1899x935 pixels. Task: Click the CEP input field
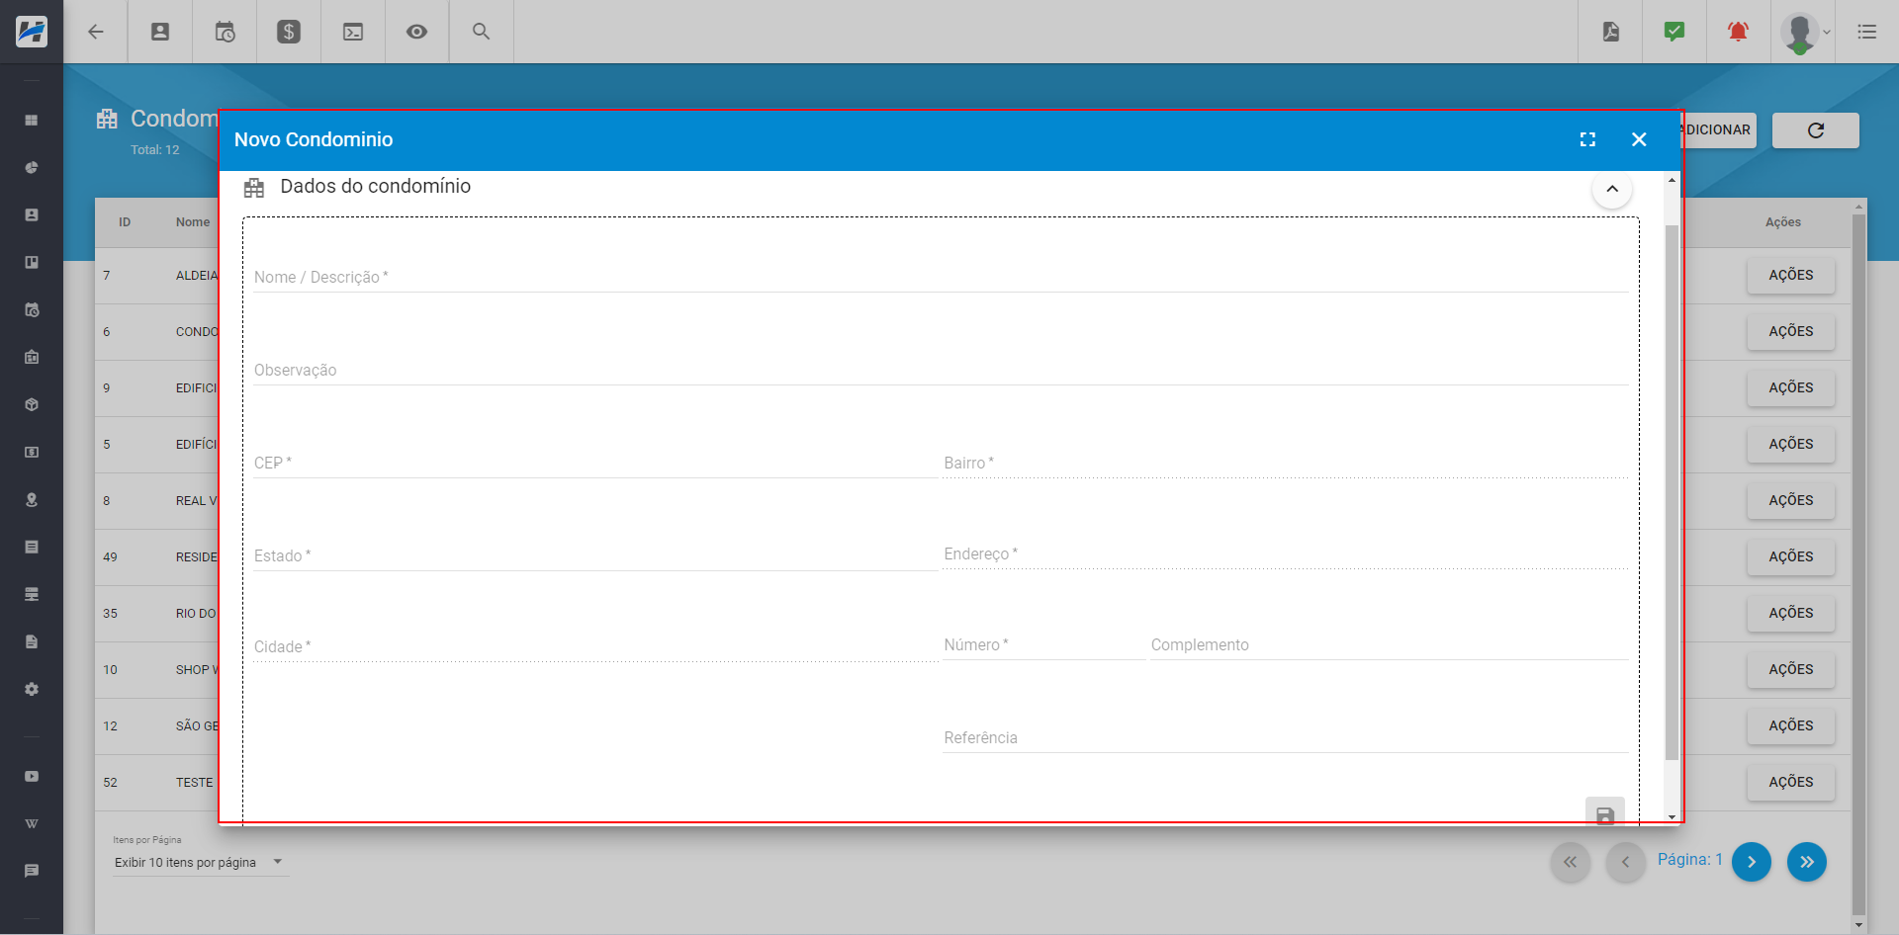595,463
